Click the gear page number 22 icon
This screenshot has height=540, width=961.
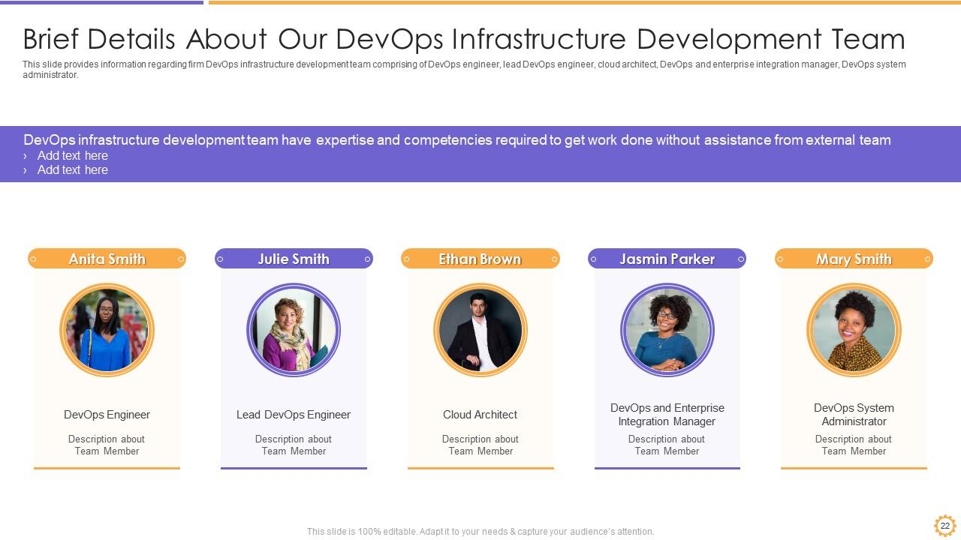[944, 526]
